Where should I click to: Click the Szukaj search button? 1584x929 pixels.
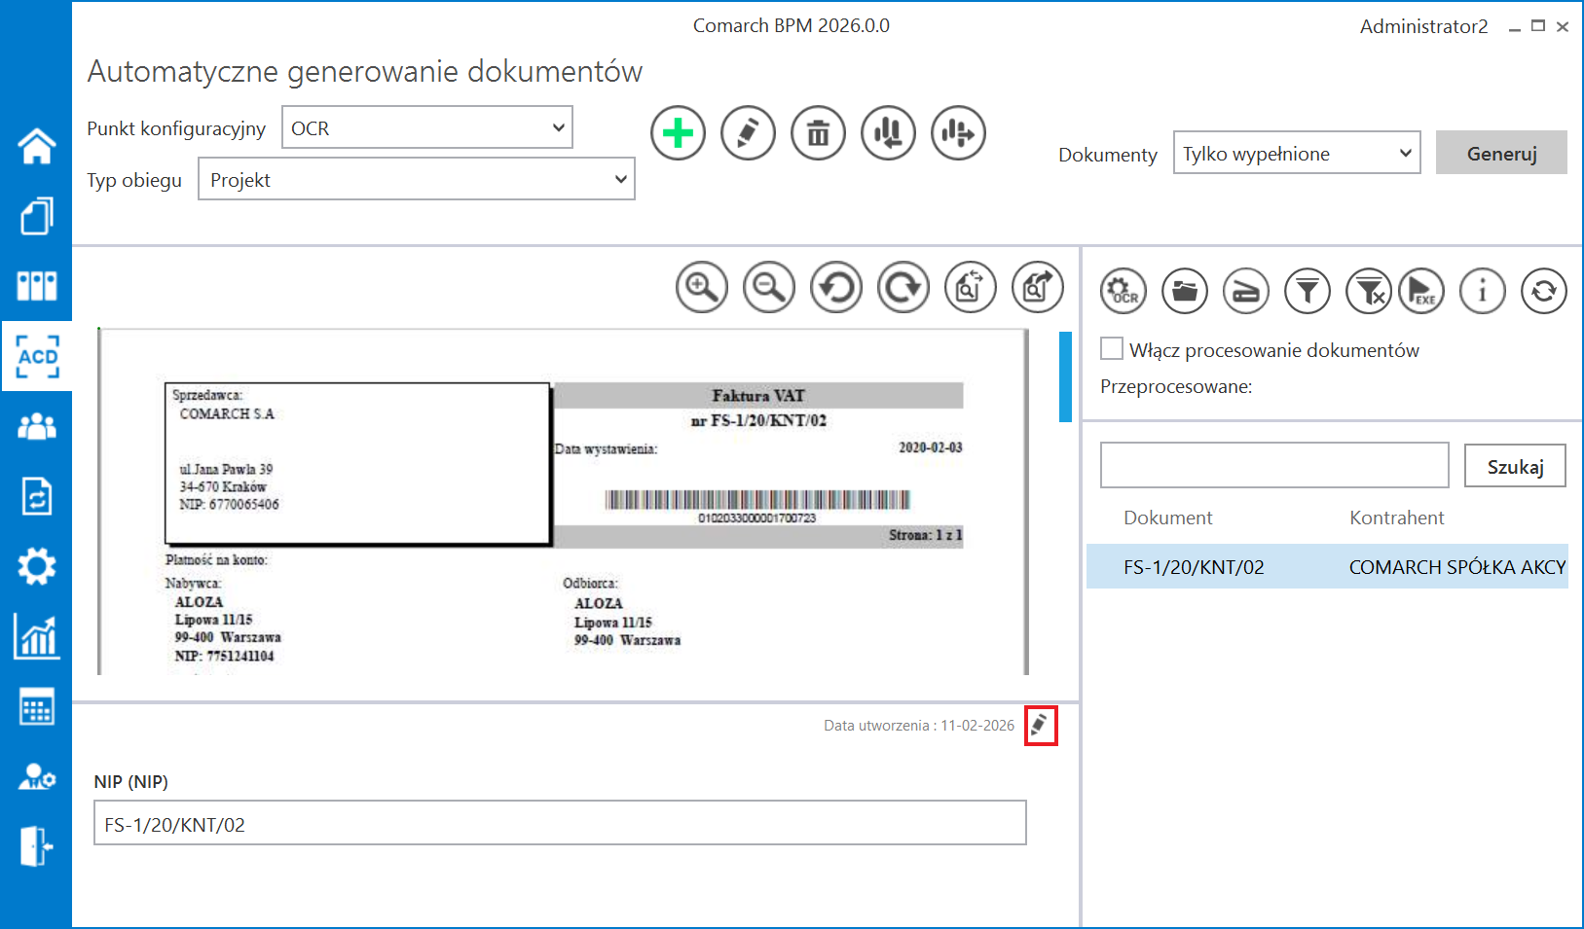pos(1515,467)
